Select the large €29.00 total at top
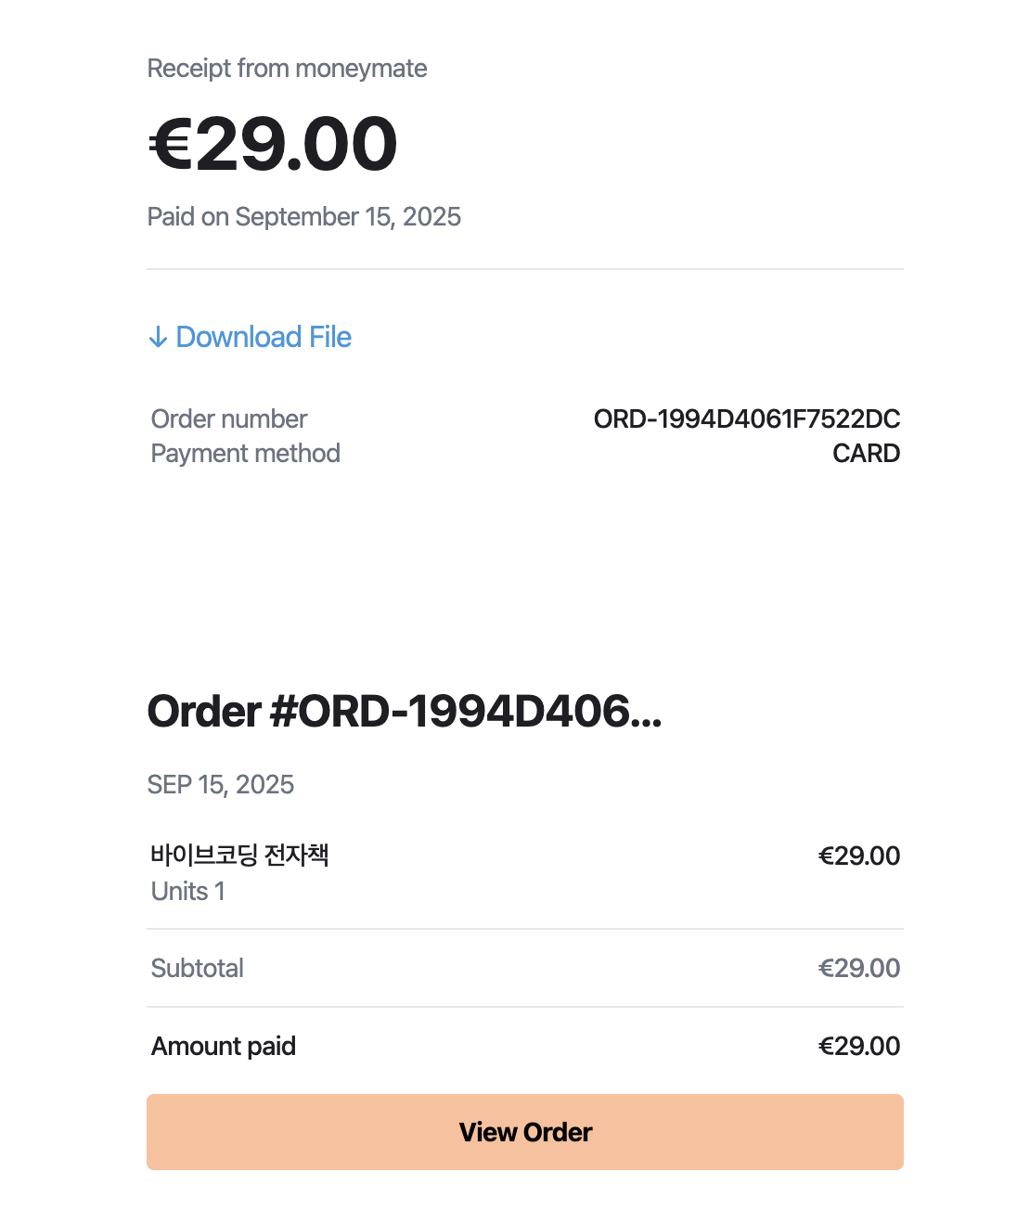The width and height of the screenshot is (1030, 1210). point(273,145)
